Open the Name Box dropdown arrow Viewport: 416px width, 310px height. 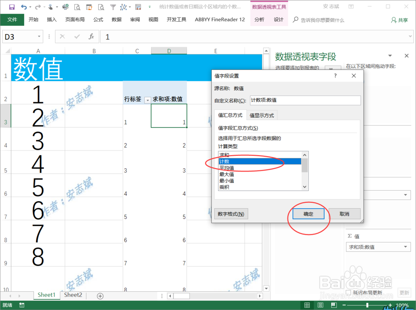39,36
